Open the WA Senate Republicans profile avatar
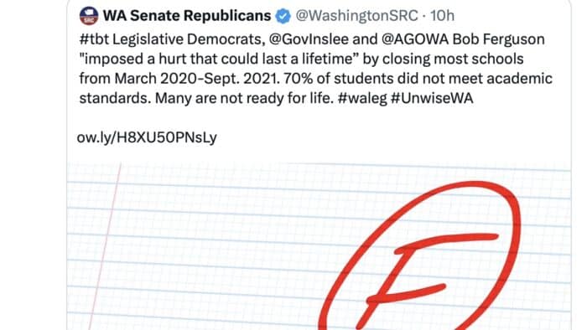Screen dimensions: 587x330 [x=89, y=16]
